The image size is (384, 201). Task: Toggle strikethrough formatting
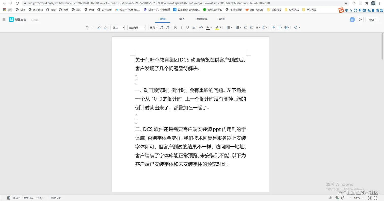(194, 28)
